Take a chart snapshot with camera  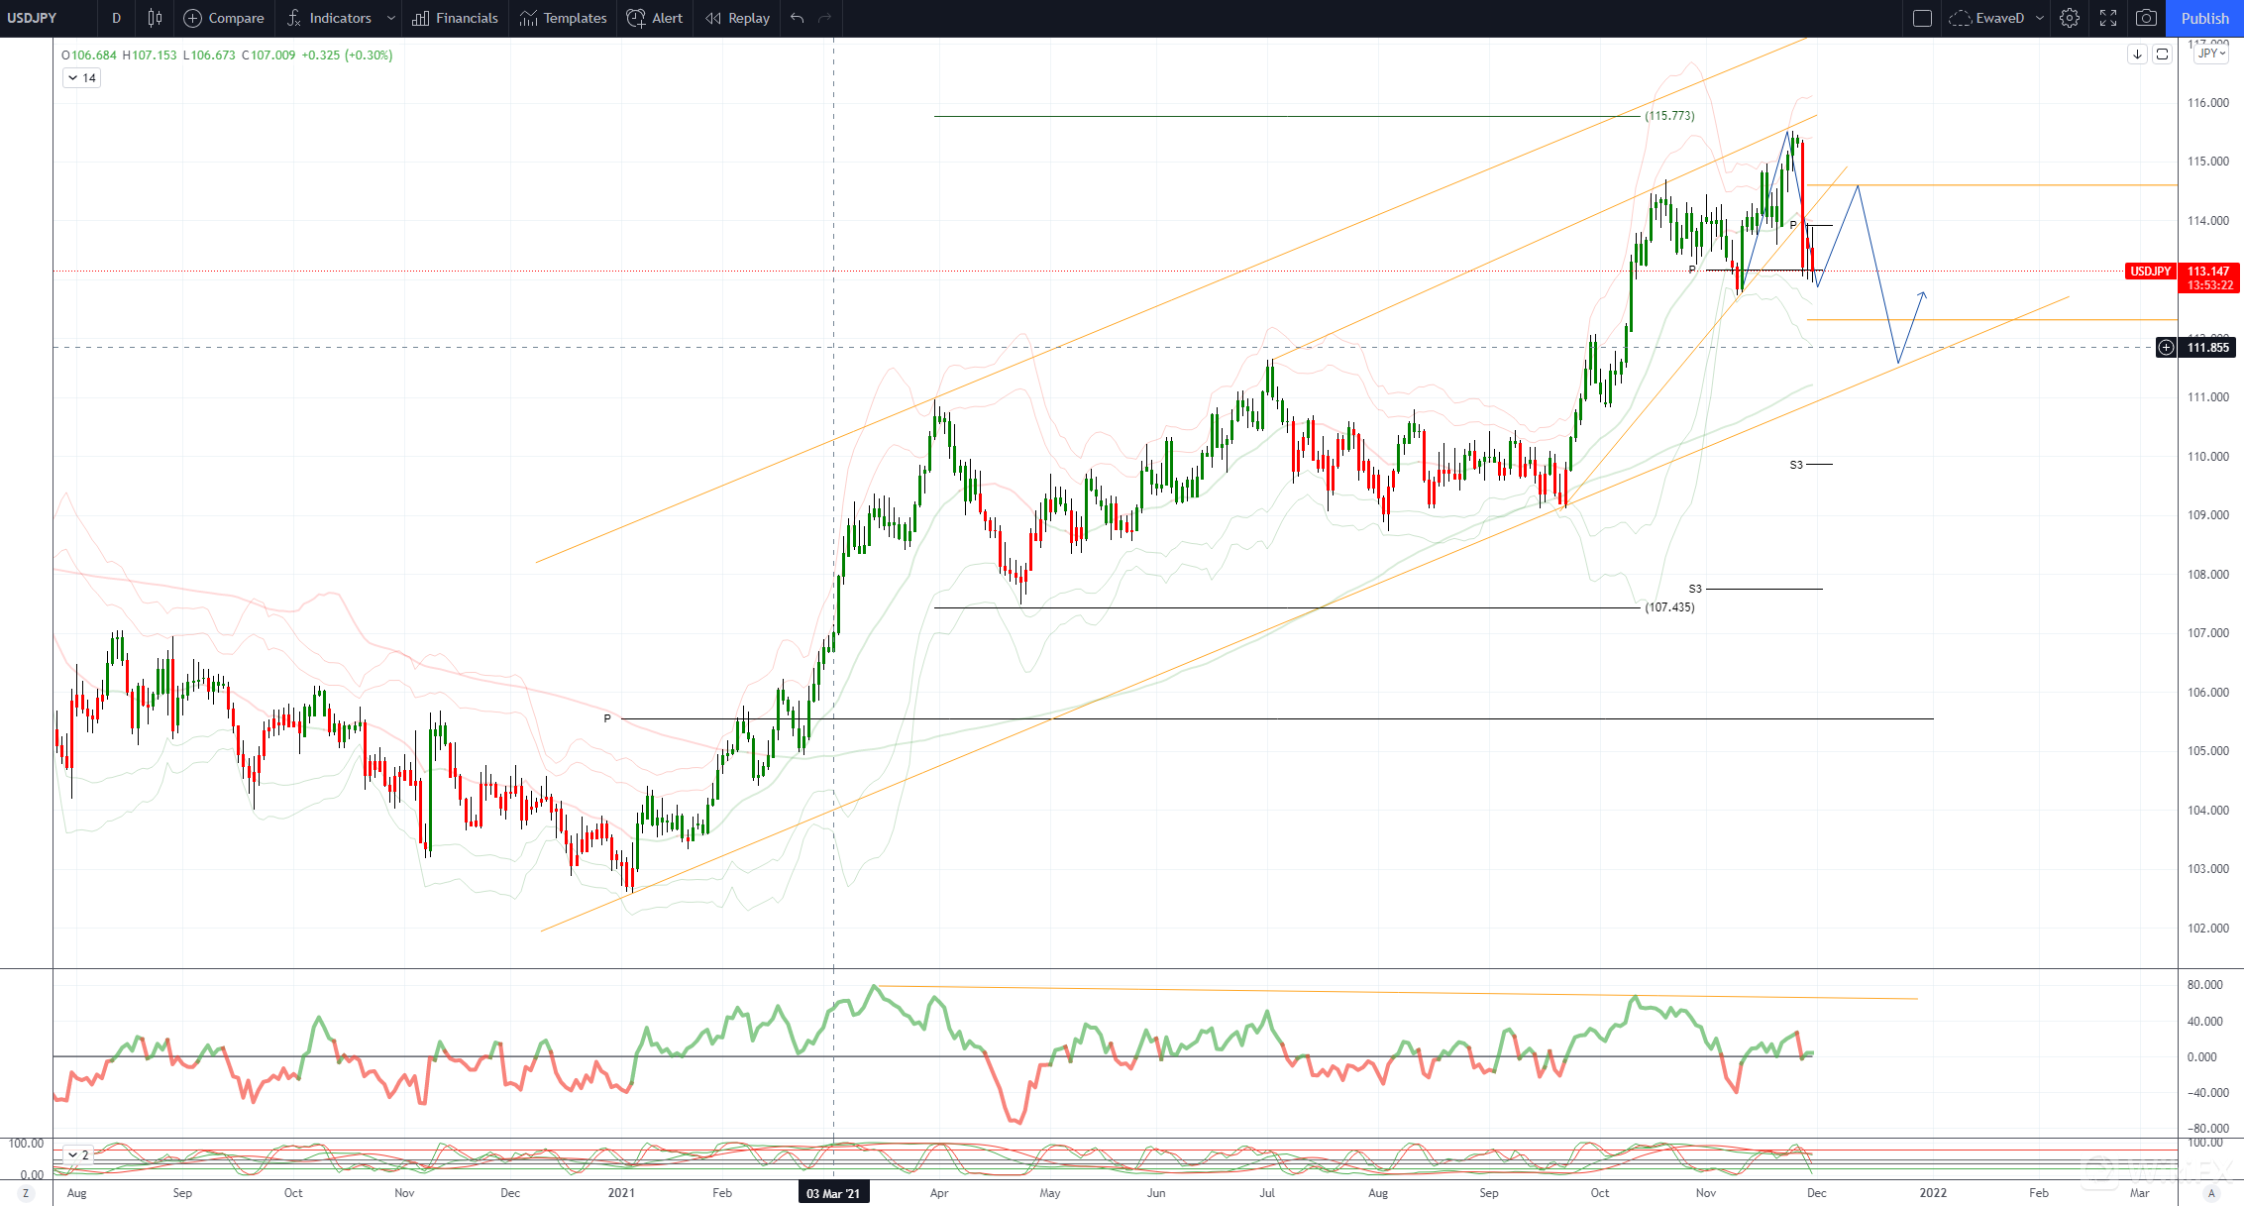(2146, 18)
